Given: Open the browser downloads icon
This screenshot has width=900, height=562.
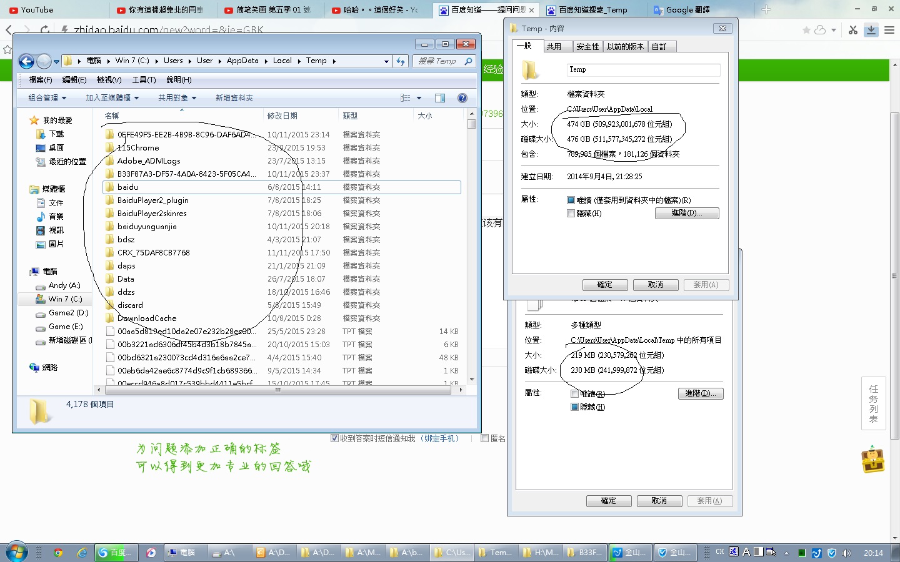Looking at the screenshot, I should coord(871,30).
